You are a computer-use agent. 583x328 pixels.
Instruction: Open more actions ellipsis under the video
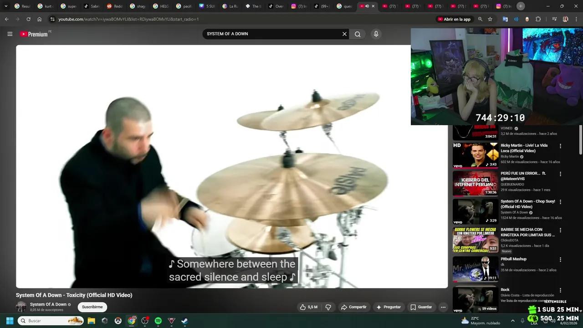443,307
